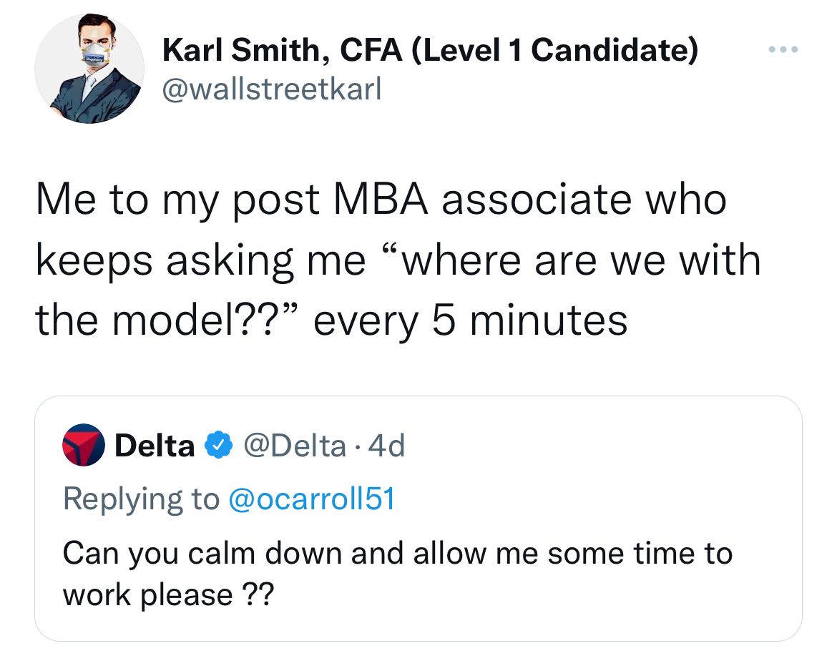Open Karl Smith's profile avatar
837x671 pixels.
point(89,69)
